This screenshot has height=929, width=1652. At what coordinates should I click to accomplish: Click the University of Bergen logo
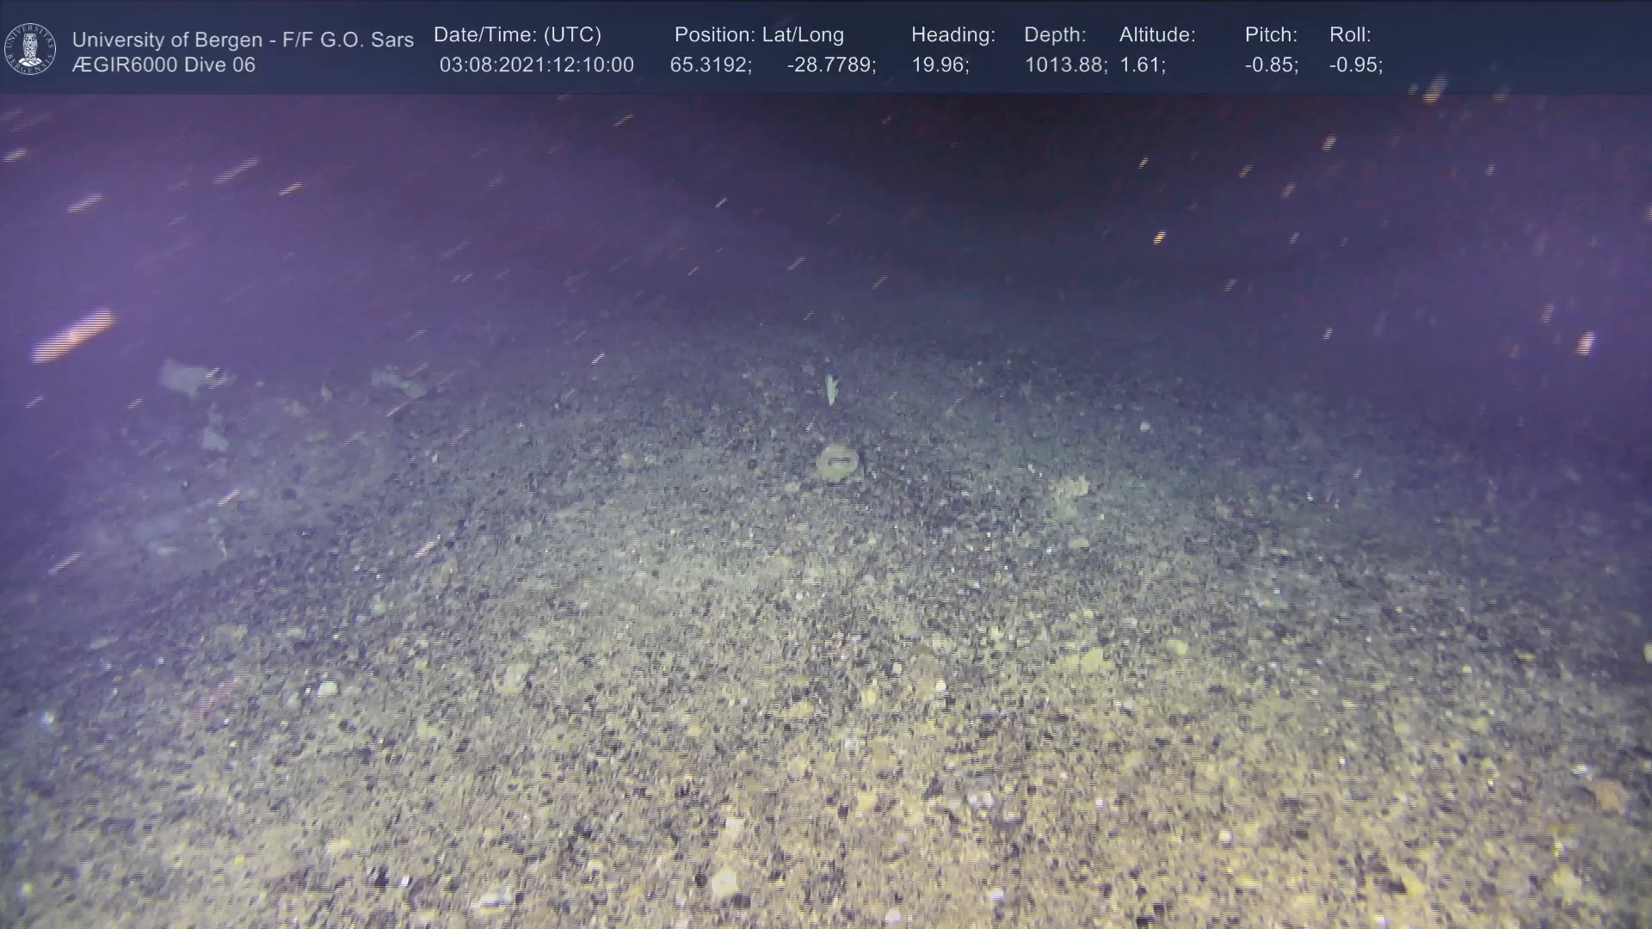(30, 49)
